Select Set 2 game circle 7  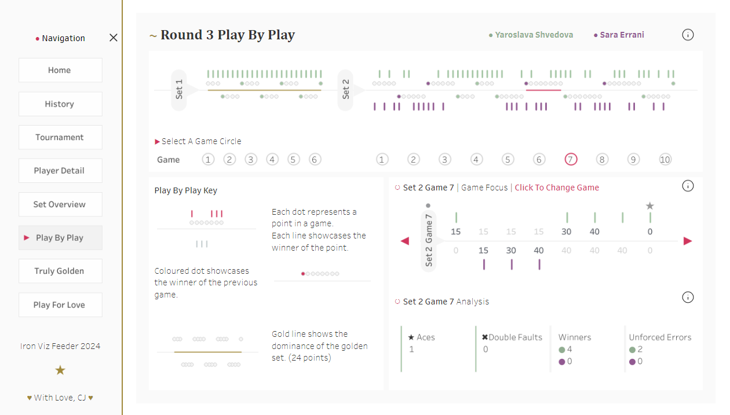(x=571, y=160)
